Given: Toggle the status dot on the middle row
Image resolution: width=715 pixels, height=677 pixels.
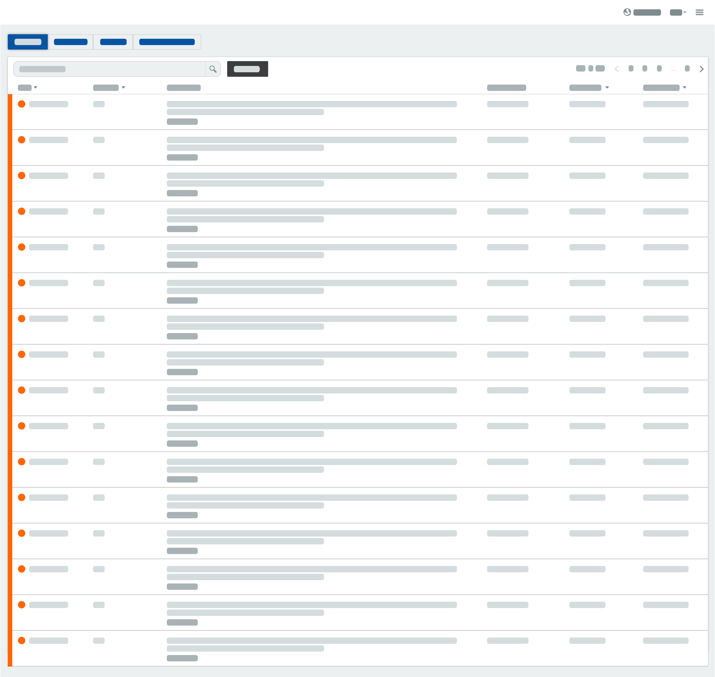Looking at the screenshot, I should [22, 354].
